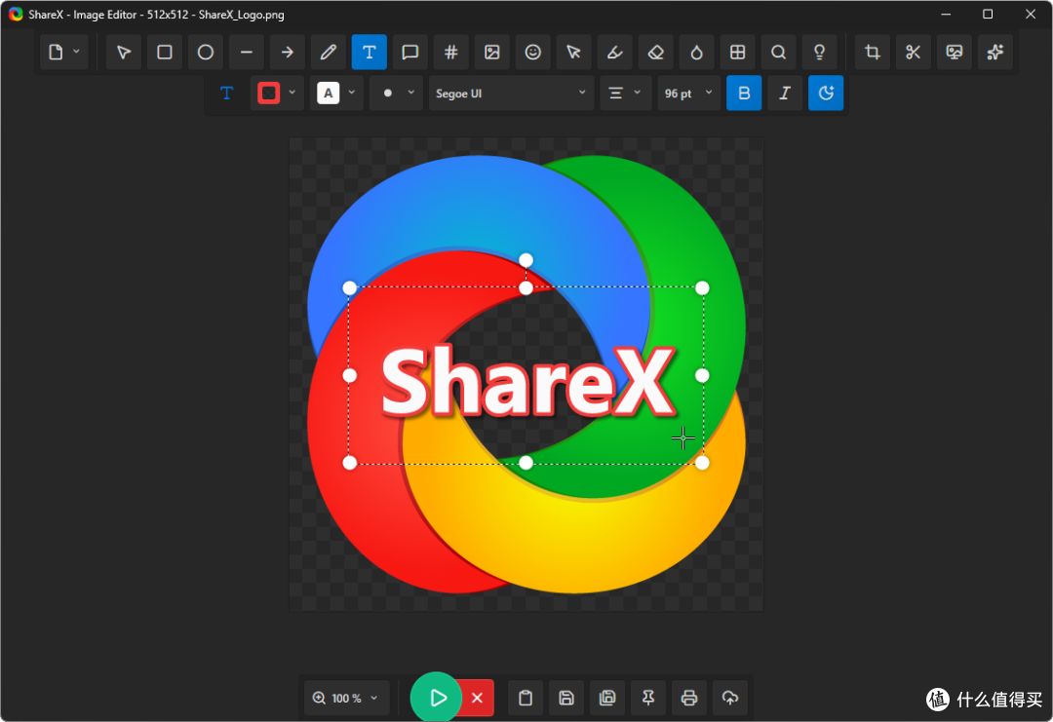Open the Segoe UI font dropdown
The image size is (1053, 722).
coord(511,94)
